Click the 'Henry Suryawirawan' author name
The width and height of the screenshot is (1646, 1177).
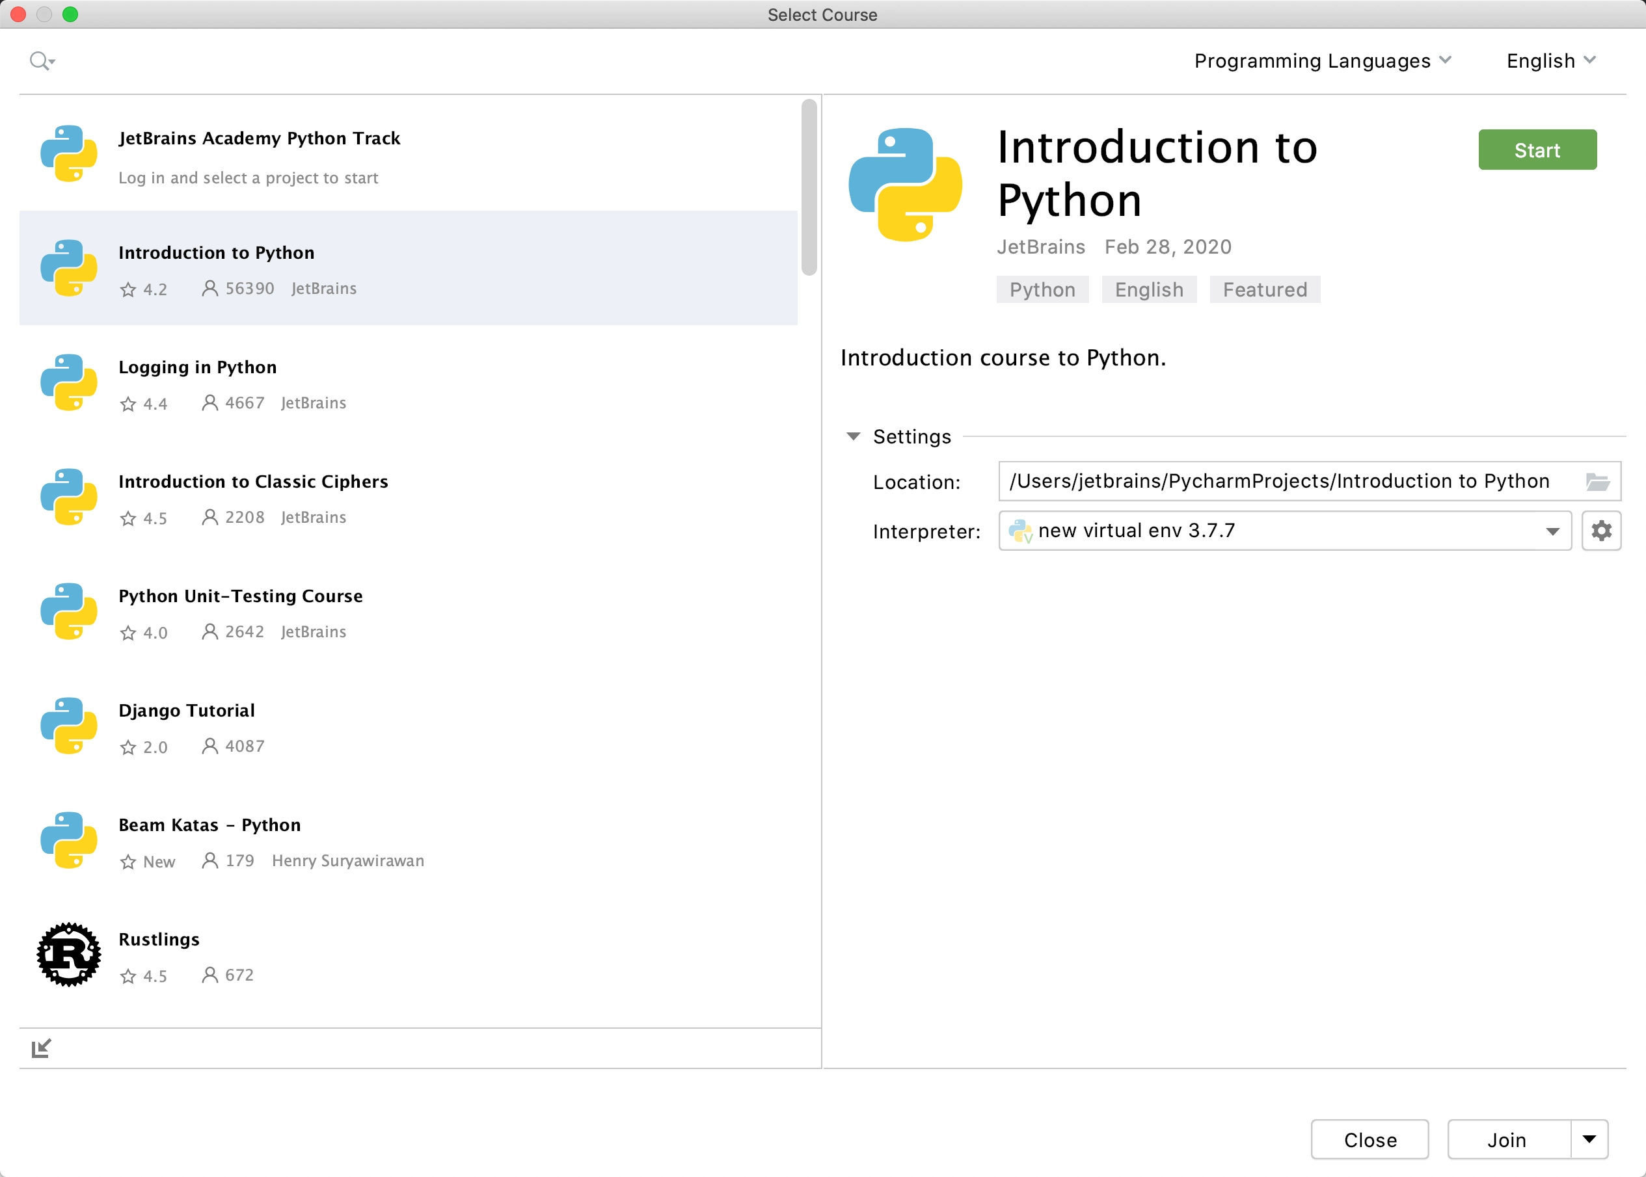tap(348, 860)
